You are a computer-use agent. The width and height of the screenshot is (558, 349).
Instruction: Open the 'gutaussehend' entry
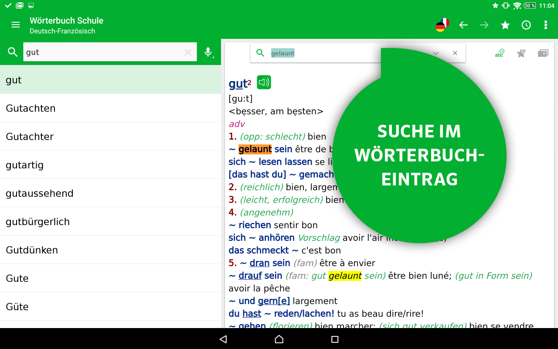tap(110, 193)
